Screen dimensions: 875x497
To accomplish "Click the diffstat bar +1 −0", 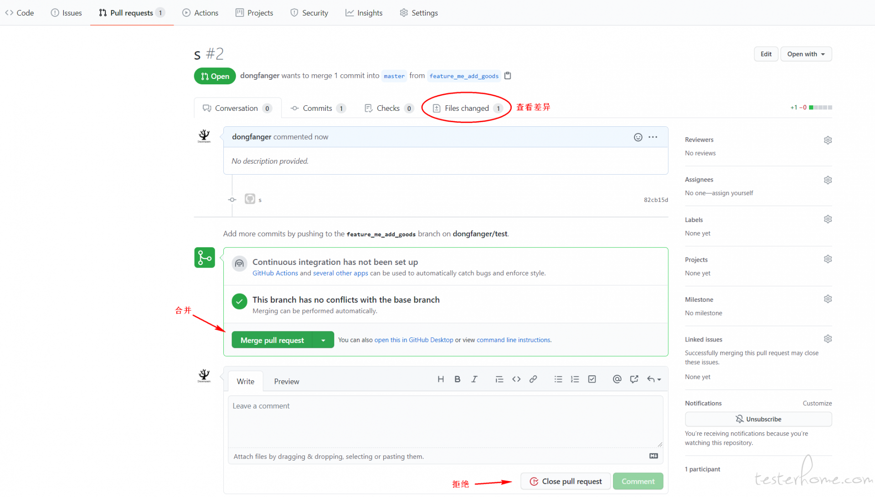I will (811, 108).
